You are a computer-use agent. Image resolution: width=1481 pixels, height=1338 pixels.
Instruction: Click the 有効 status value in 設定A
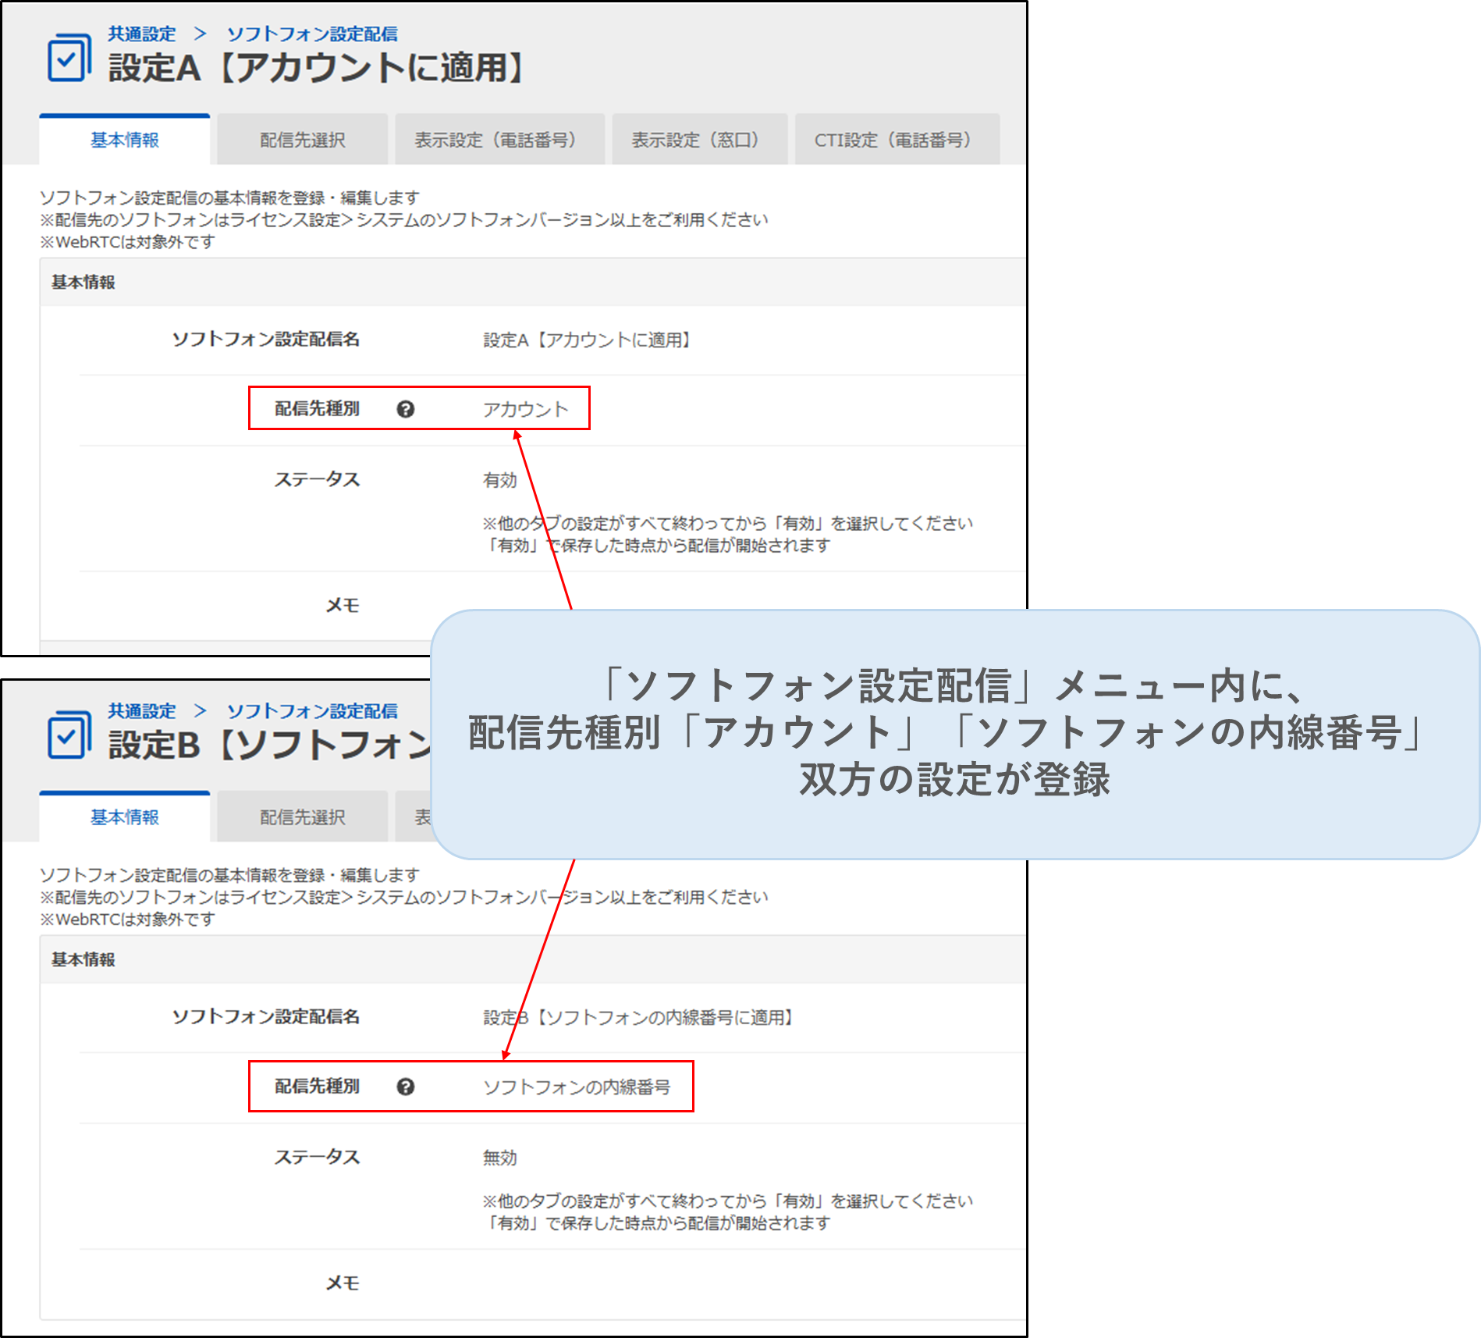499,480
